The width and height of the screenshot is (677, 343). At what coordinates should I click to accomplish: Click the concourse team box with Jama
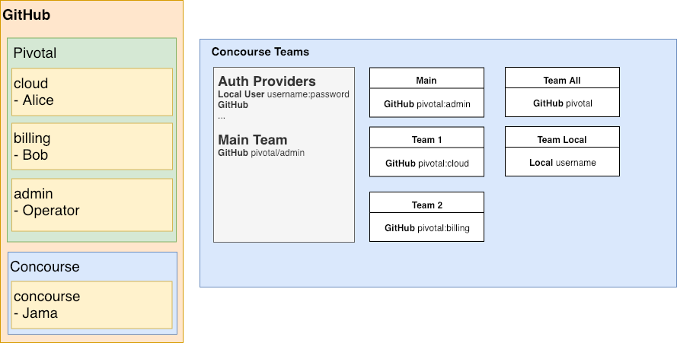pyautogui.click(x=91, y=304)
